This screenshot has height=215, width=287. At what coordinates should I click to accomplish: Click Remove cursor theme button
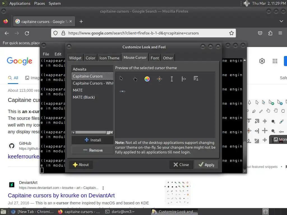92,150
